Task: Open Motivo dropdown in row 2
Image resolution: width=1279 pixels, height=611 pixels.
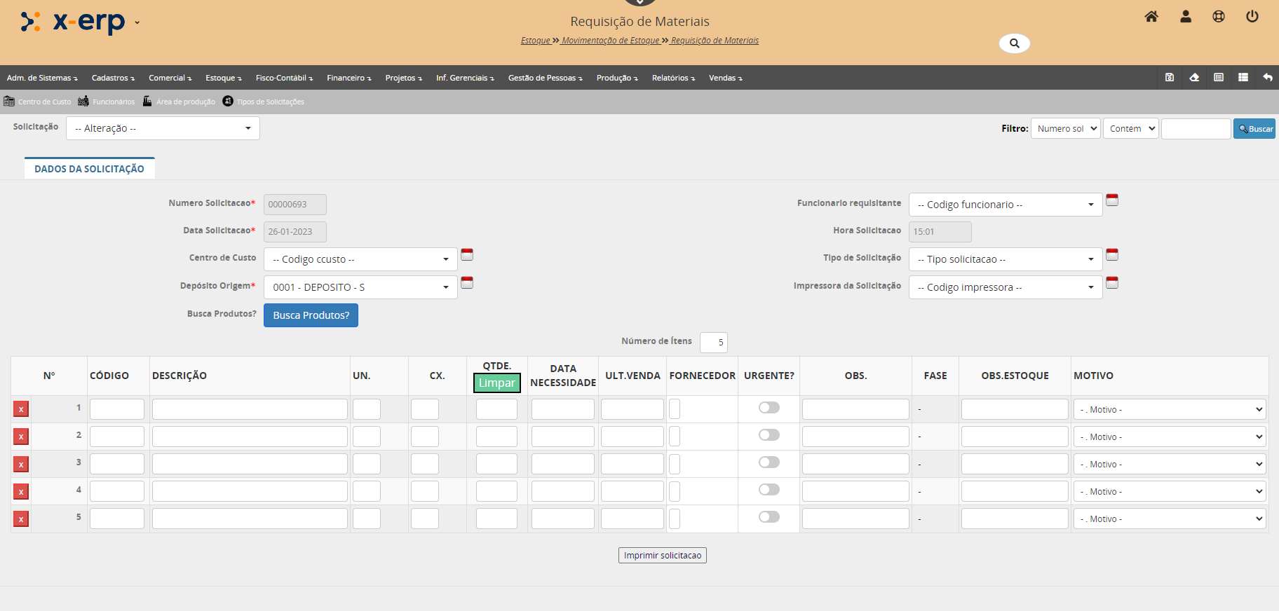Action: coord(1169,437)
